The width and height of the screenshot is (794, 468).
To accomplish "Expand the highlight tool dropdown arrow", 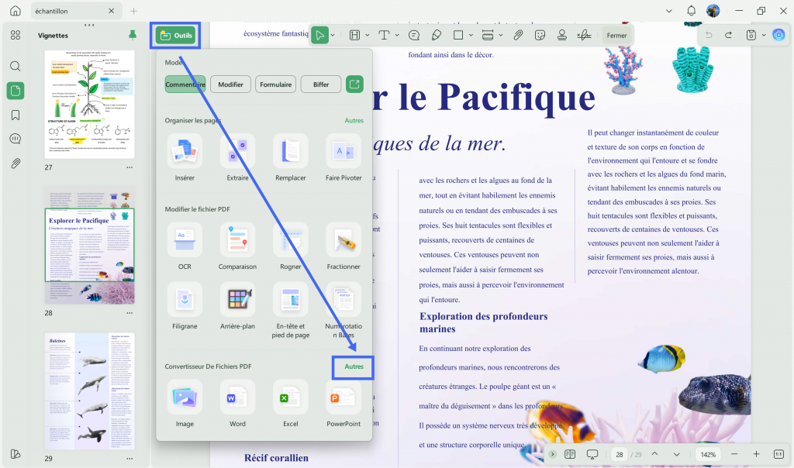I will point(367,36).
